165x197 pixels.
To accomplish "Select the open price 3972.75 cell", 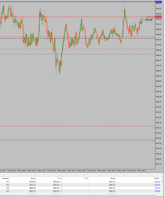I will point(32,185).
